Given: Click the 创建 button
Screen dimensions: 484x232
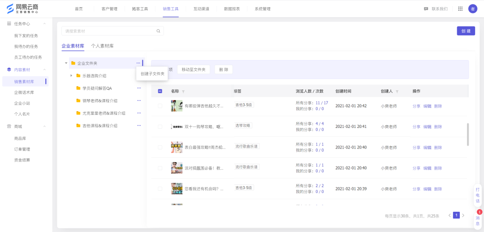Looking at the screenshot, I should coord(466,31).
